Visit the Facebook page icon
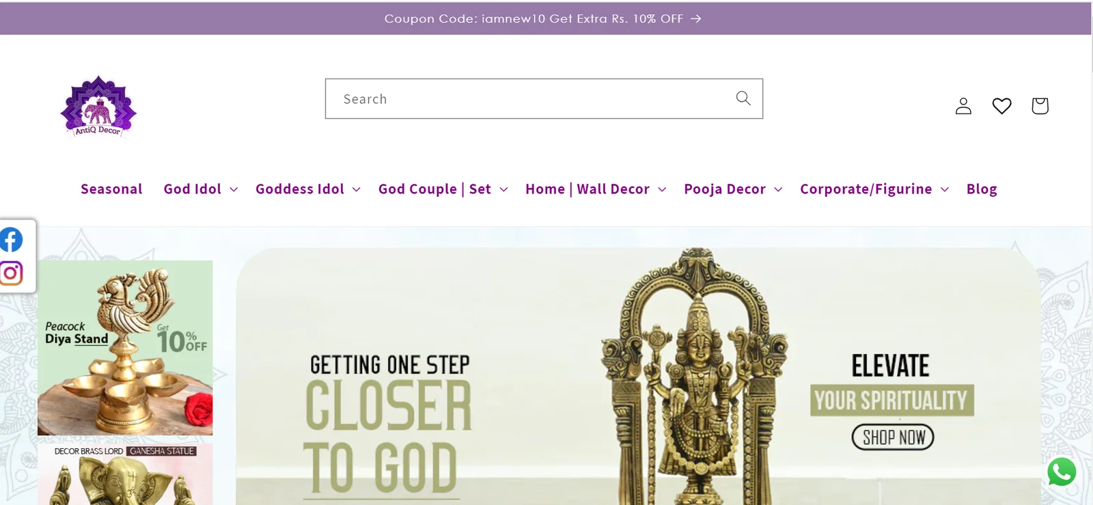Screen dimensions: 1093x505 point(11,240)
